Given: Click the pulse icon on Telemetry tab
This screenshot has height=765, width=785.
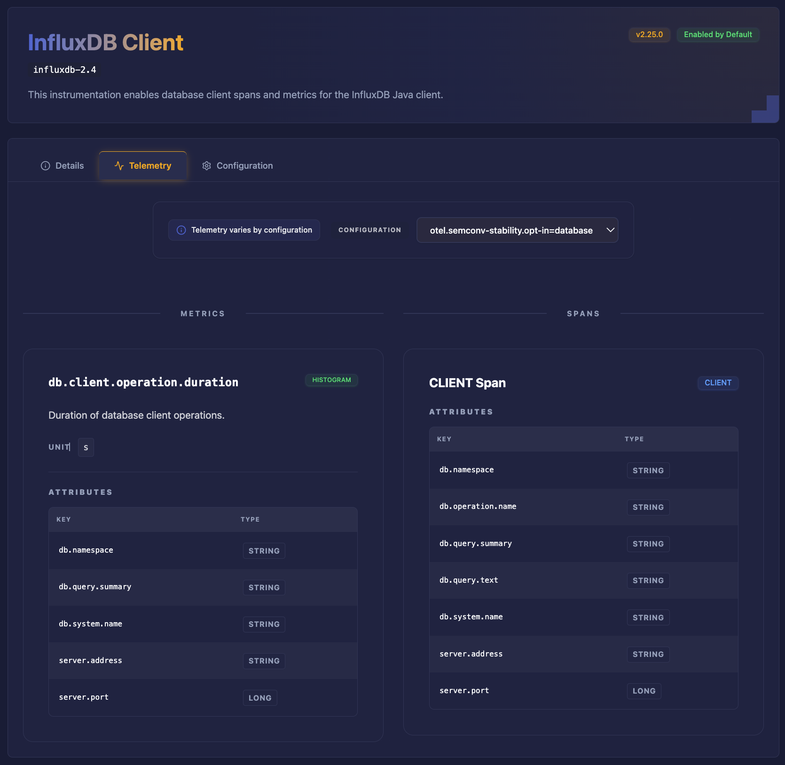Looking at the screenshot, I should click(x=119, y=166).
